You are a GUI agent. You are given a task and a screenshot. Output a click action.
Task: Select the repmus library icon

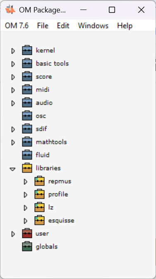pyautogui.click(x=40, y=181)
